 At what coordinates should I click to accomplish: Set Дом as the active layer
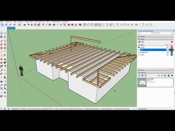139,50
